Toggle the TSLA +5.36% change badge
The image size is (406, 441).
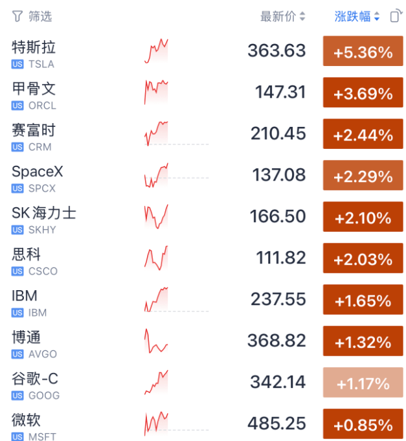click(363, 51)
